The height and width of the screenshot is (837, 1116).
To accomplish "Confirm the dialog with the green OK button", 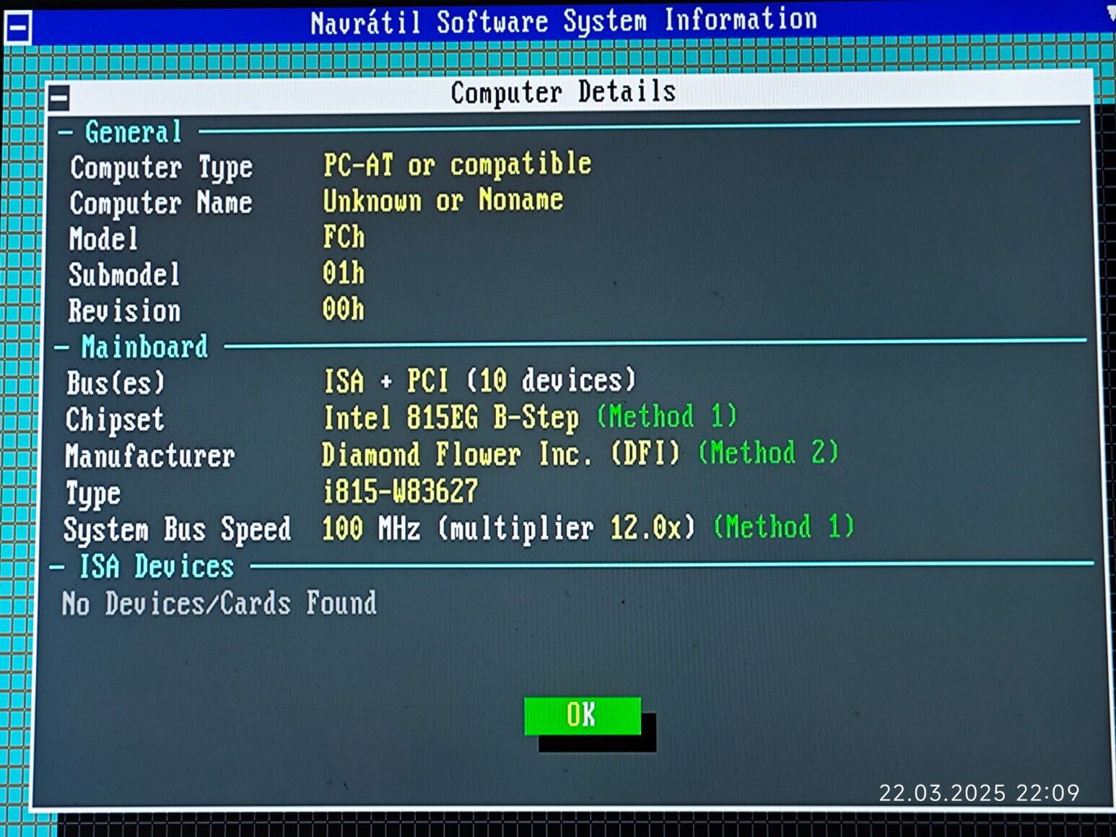I will click(582, 716).
